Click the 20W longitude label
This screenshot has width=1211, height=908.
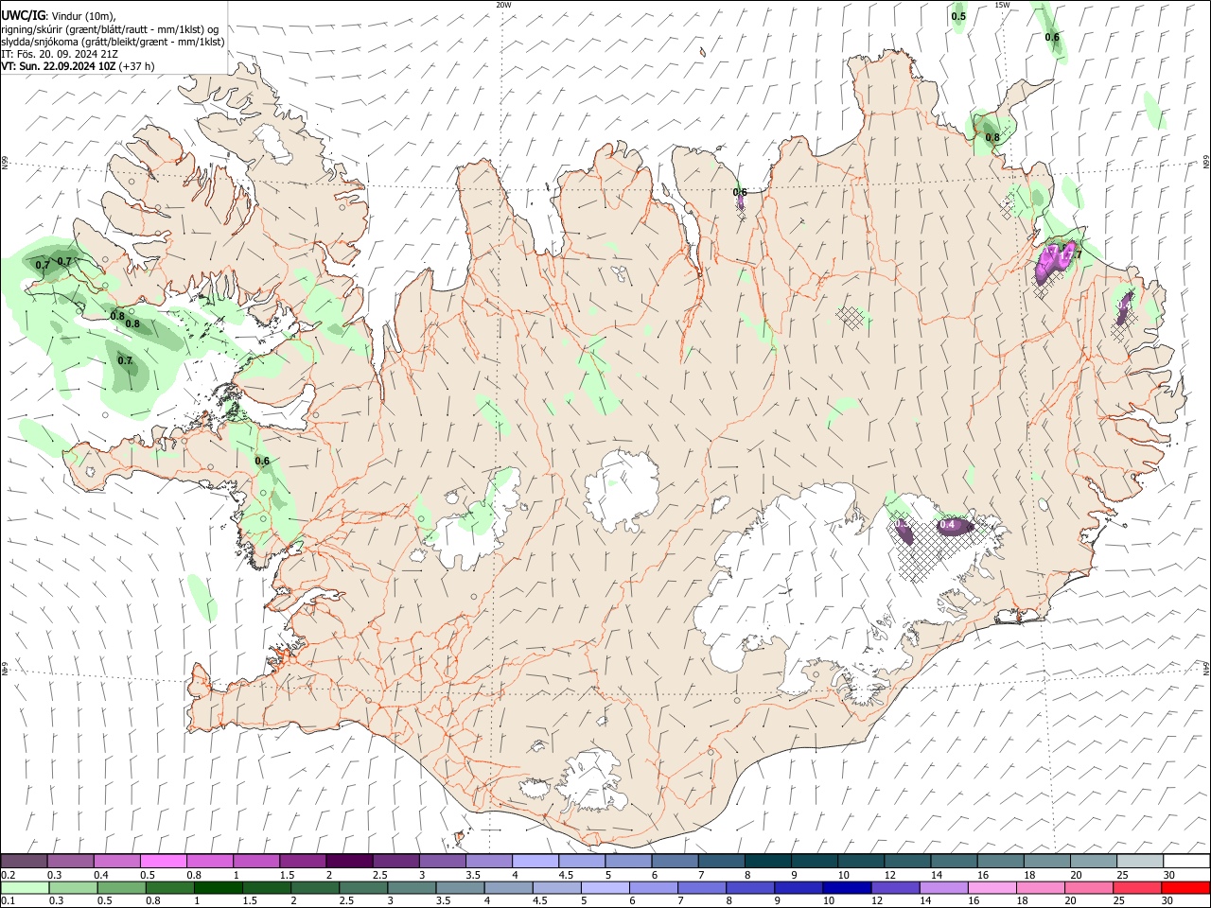503,5
